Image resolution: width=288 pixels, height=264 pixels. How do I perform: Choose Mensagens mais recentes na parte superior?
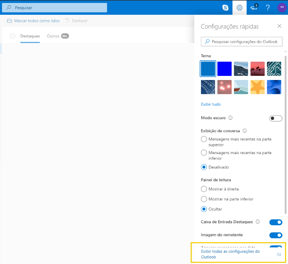point(204,139)
